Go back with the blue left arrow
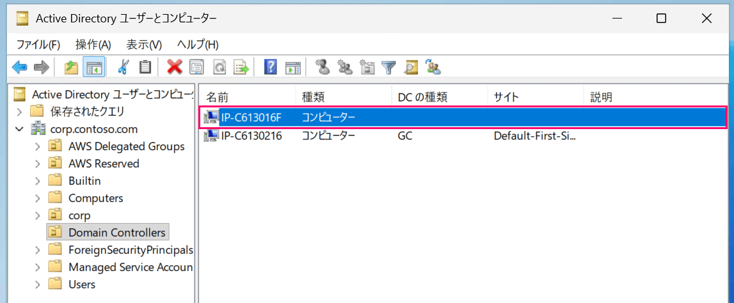Screen dimensions: 734x303 coord(20,67)
